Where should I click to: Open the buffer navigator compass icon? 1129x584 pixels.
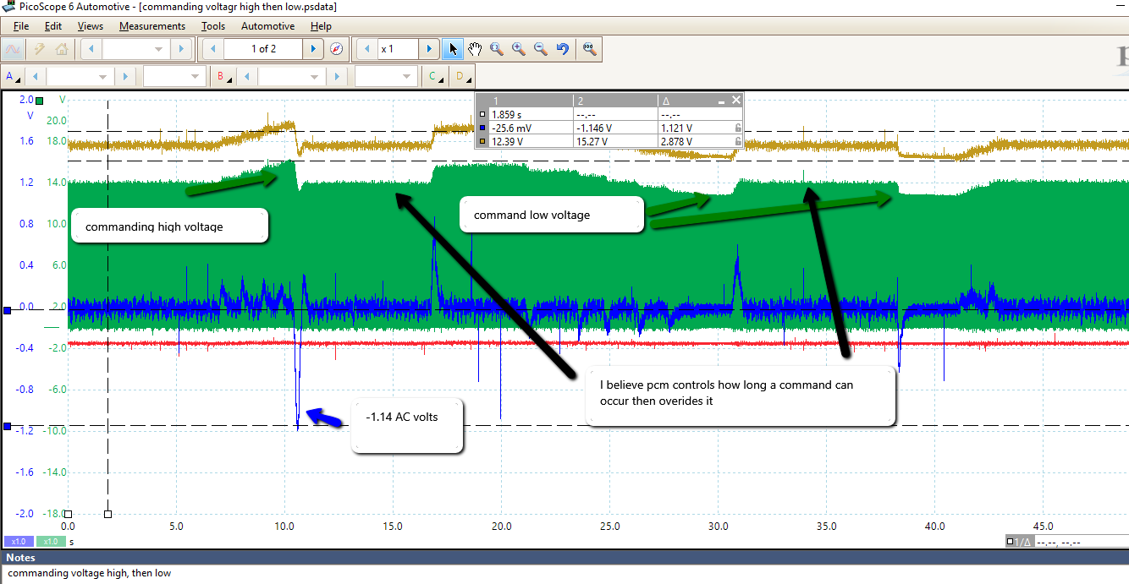336,49
